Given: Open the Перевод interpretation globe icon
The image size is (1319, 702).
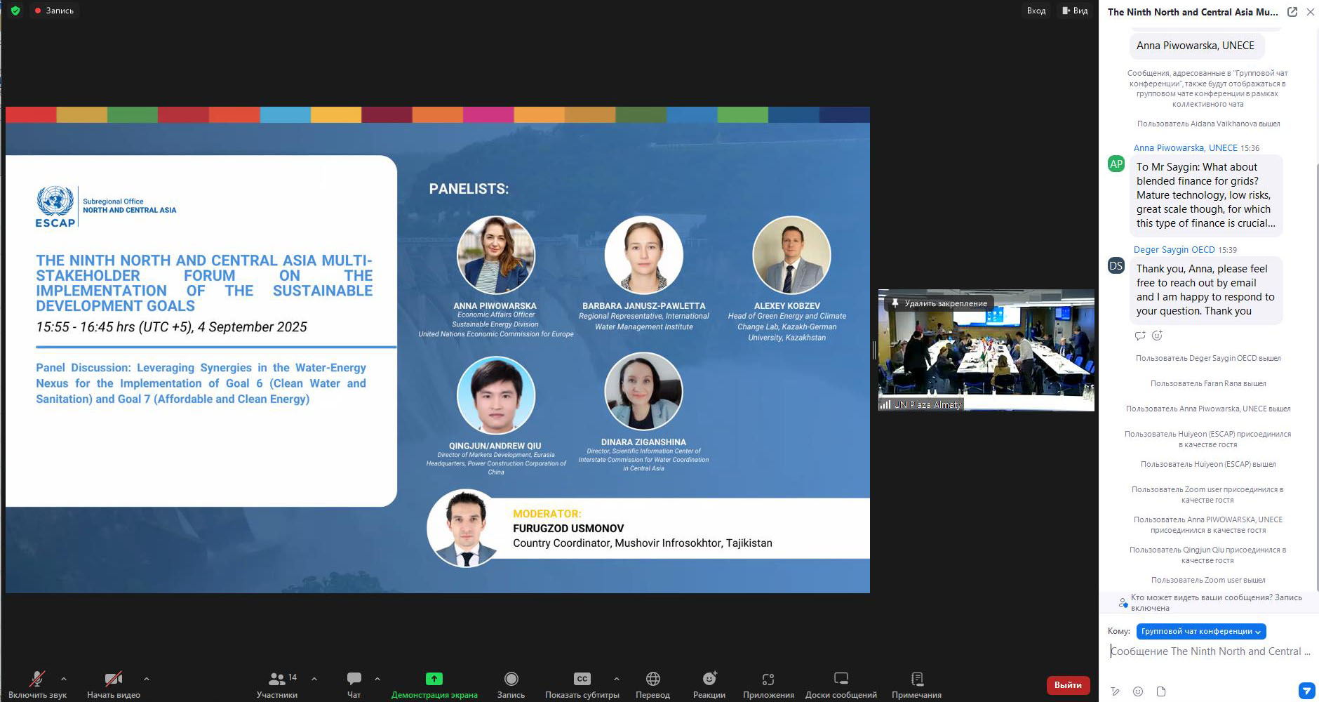Looking at the screenshot, I should [x=653, y=679].
